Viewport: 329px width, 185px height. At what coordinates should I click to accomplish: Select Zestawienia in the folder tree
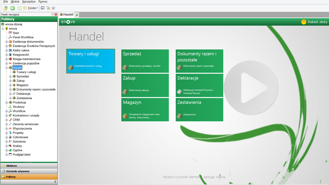pyautogui.click(x=24, y=98)
